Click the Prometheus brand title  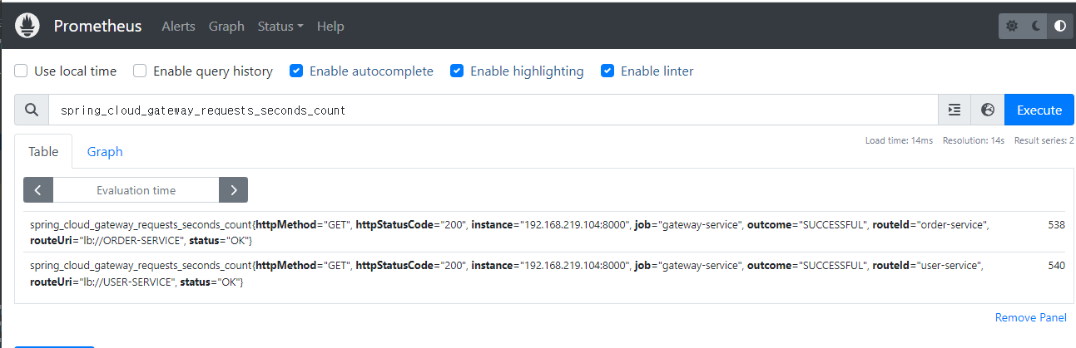(97, 26)
